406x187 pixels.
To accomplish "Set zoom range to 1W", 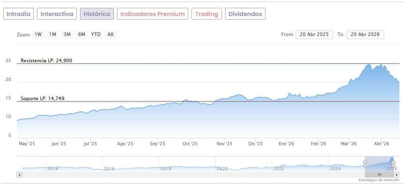I will [x=38, y=34].
